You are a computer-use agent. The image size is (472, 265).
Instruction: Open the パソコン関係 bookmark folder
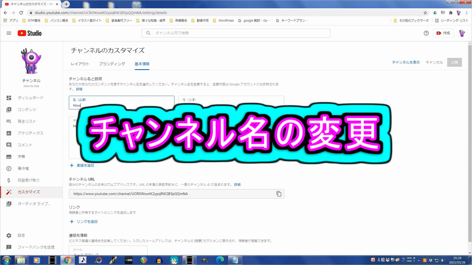[x=56, y=21]
